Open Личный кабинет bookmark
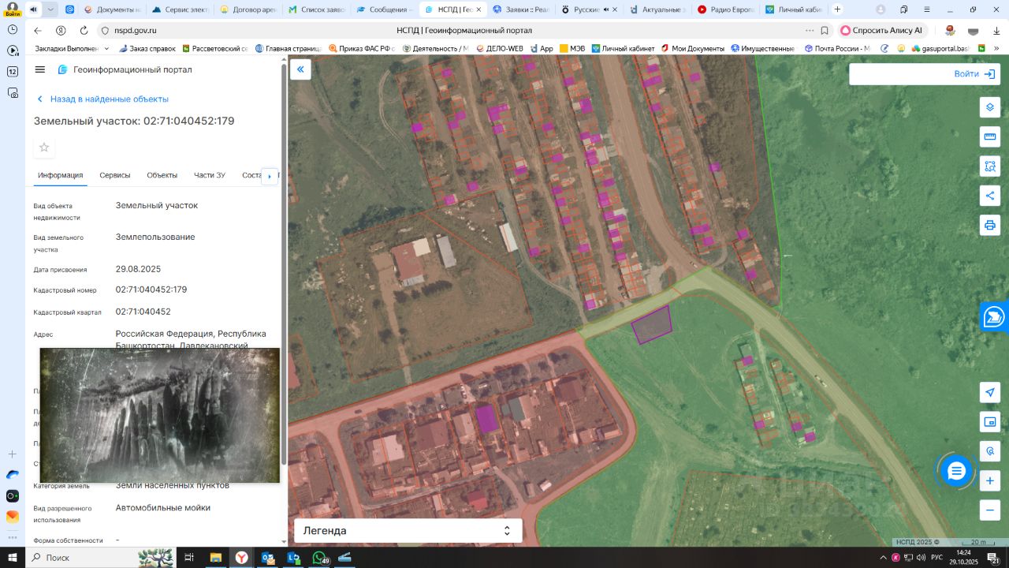1009x568 pixels. [x=623, y=48]
